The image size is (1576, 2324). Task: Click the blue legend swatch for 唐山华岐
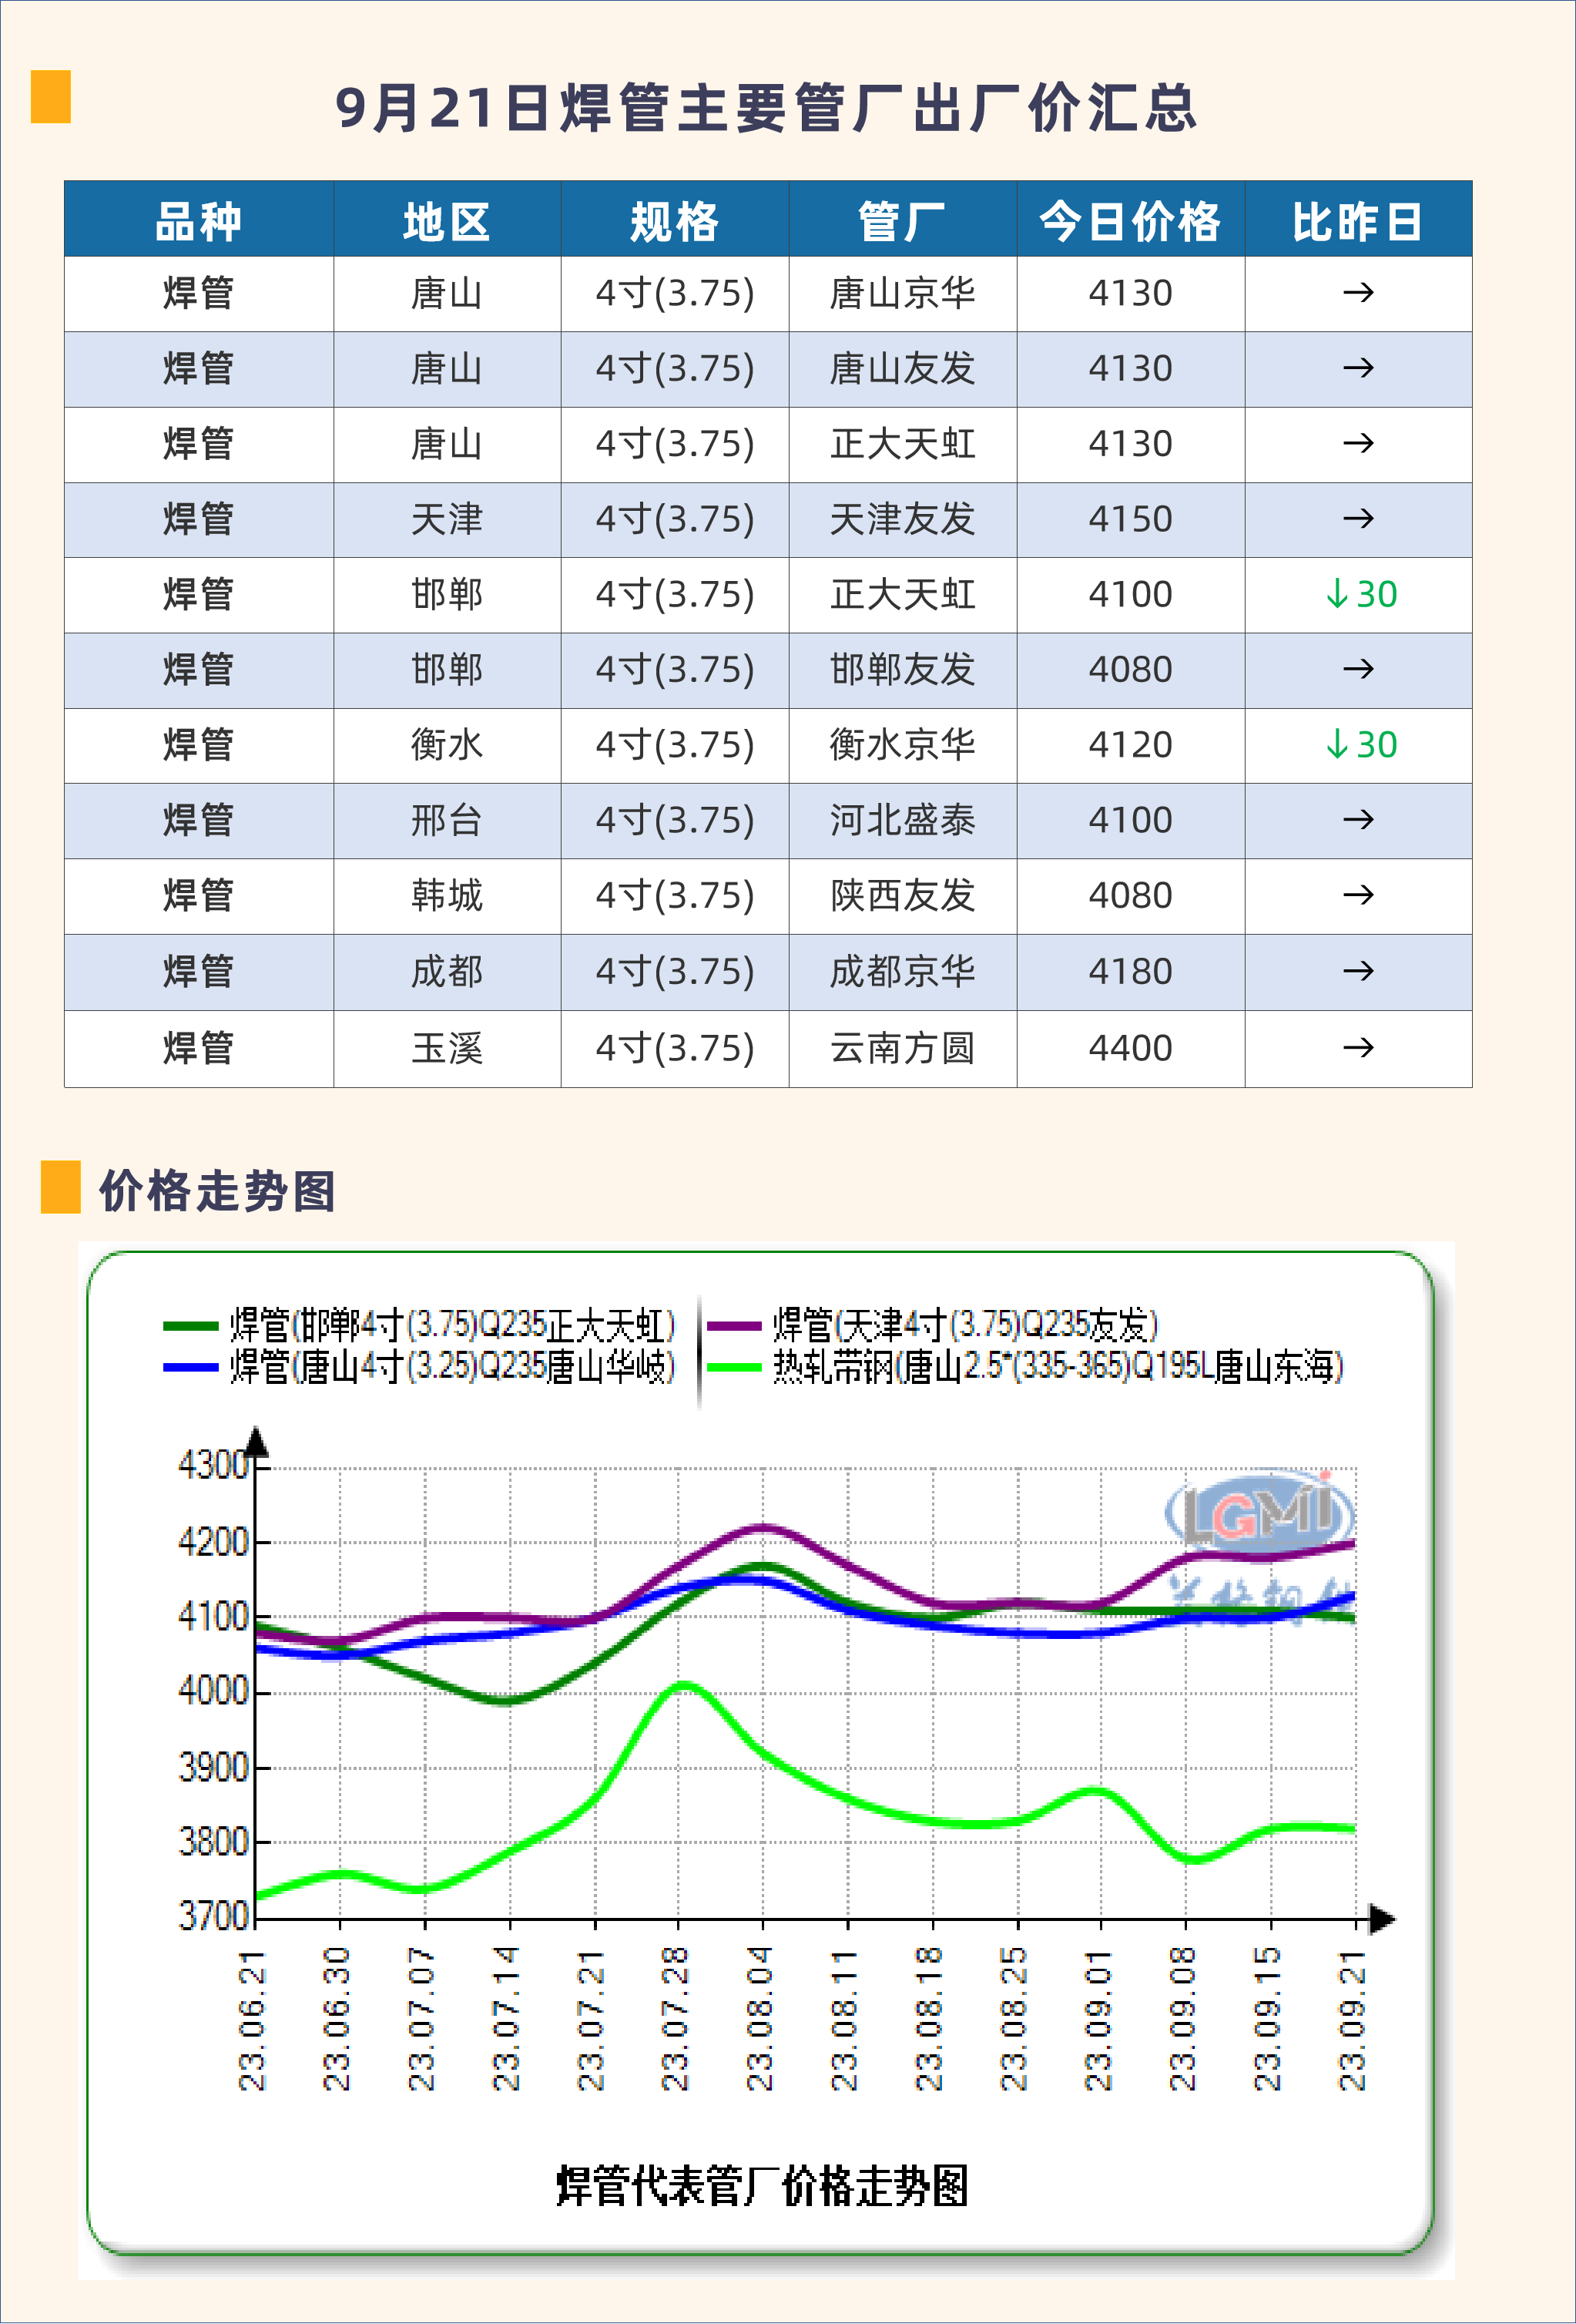click(x=190, y=1366)
